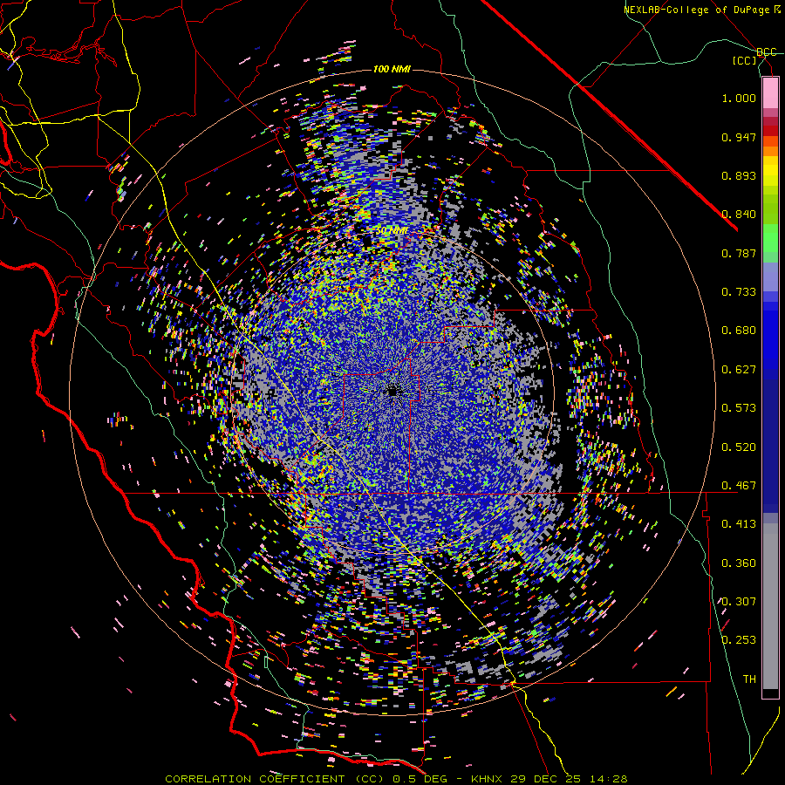Select the 0.413 legend value

click(739, 524)
